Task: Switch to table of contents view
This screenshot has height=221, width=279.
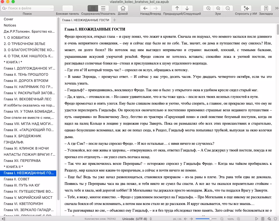Action: pyautogui.click(x=93, y=8)
